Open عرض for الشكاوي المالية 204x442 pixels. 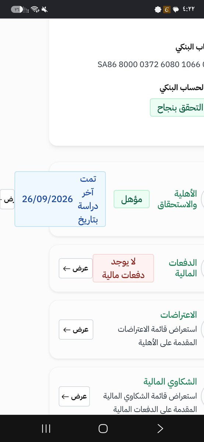point(74,396)
